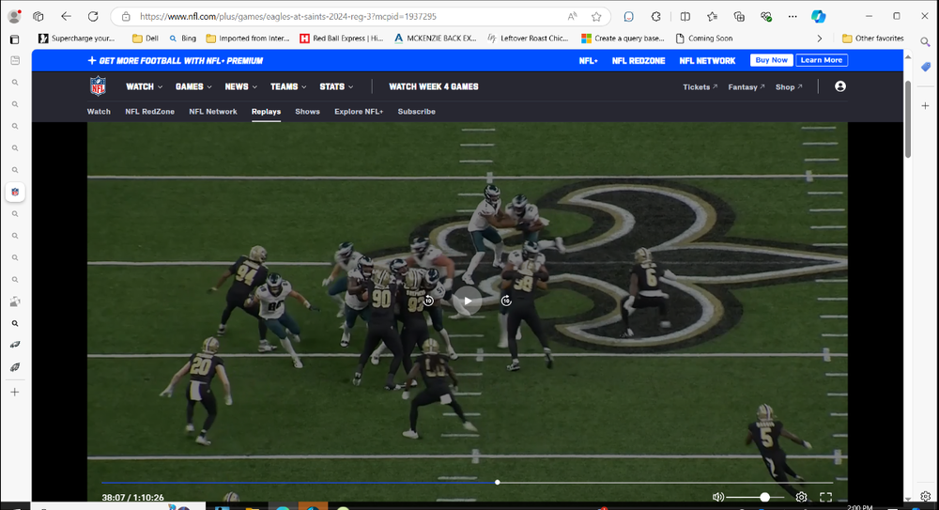Expand the WATCH dropdown menu
The image size is (939, 510).
[144, 86]
